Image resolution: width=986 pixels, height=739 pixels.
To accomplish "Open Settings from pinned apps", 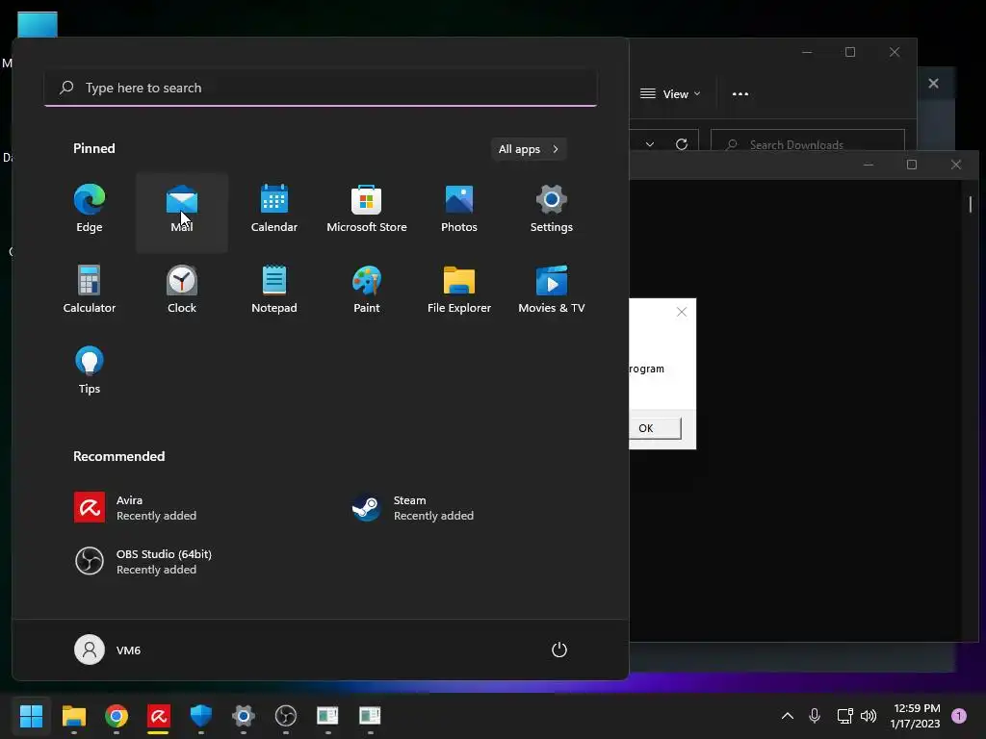I will click(x=552, y=209).
